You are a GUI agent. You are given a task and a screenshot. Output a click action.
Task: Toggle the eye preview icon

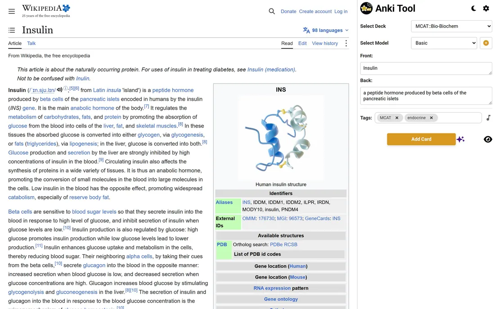(488, 139)
